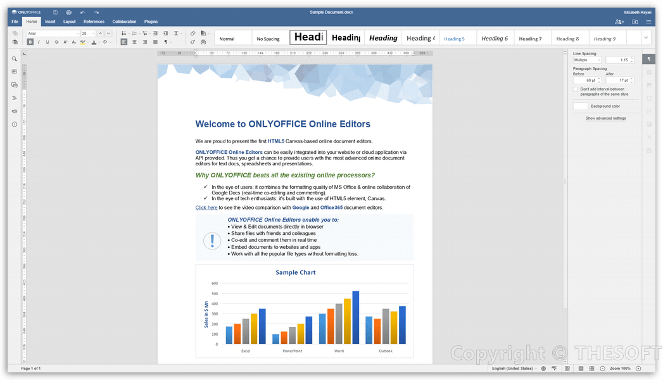
Task: Open the font name dropdown
Action: click(54, 34)
